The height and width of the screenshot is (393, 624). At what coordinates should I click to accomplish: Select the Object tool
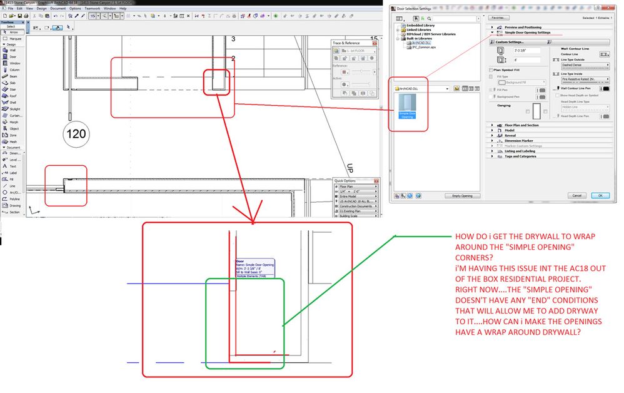tap(13, 129)
